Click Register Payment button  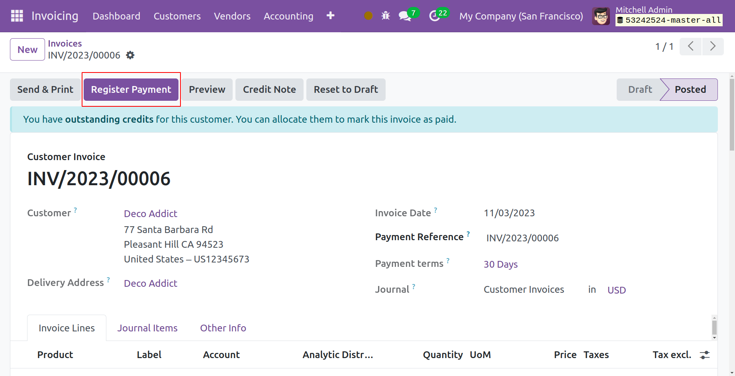(131, 90)
